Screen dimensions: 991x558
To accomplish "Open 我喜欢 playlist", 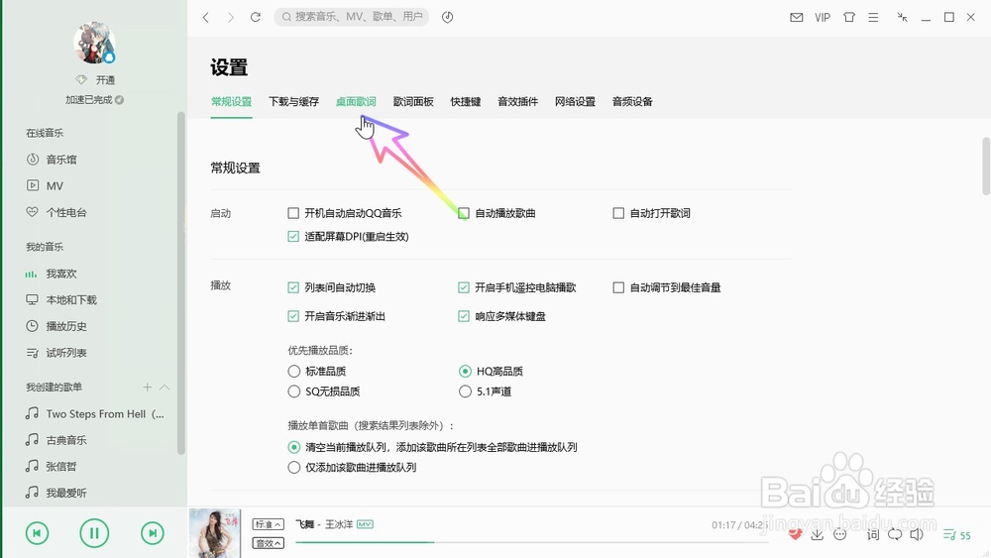I will point(61,274).
